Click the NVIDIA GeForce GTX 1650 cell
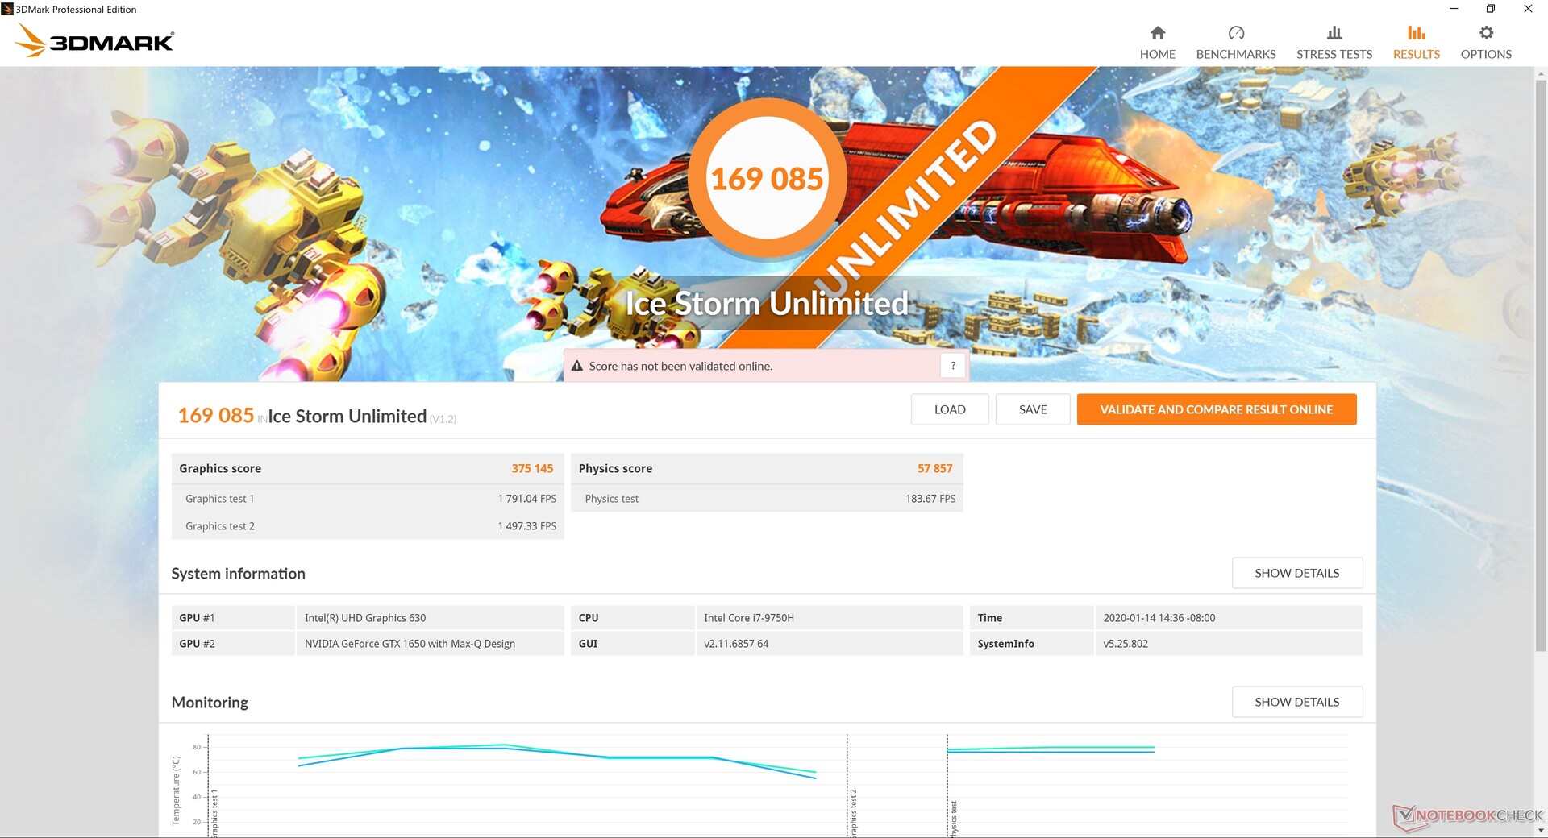1548x838 pixels. 430,644
